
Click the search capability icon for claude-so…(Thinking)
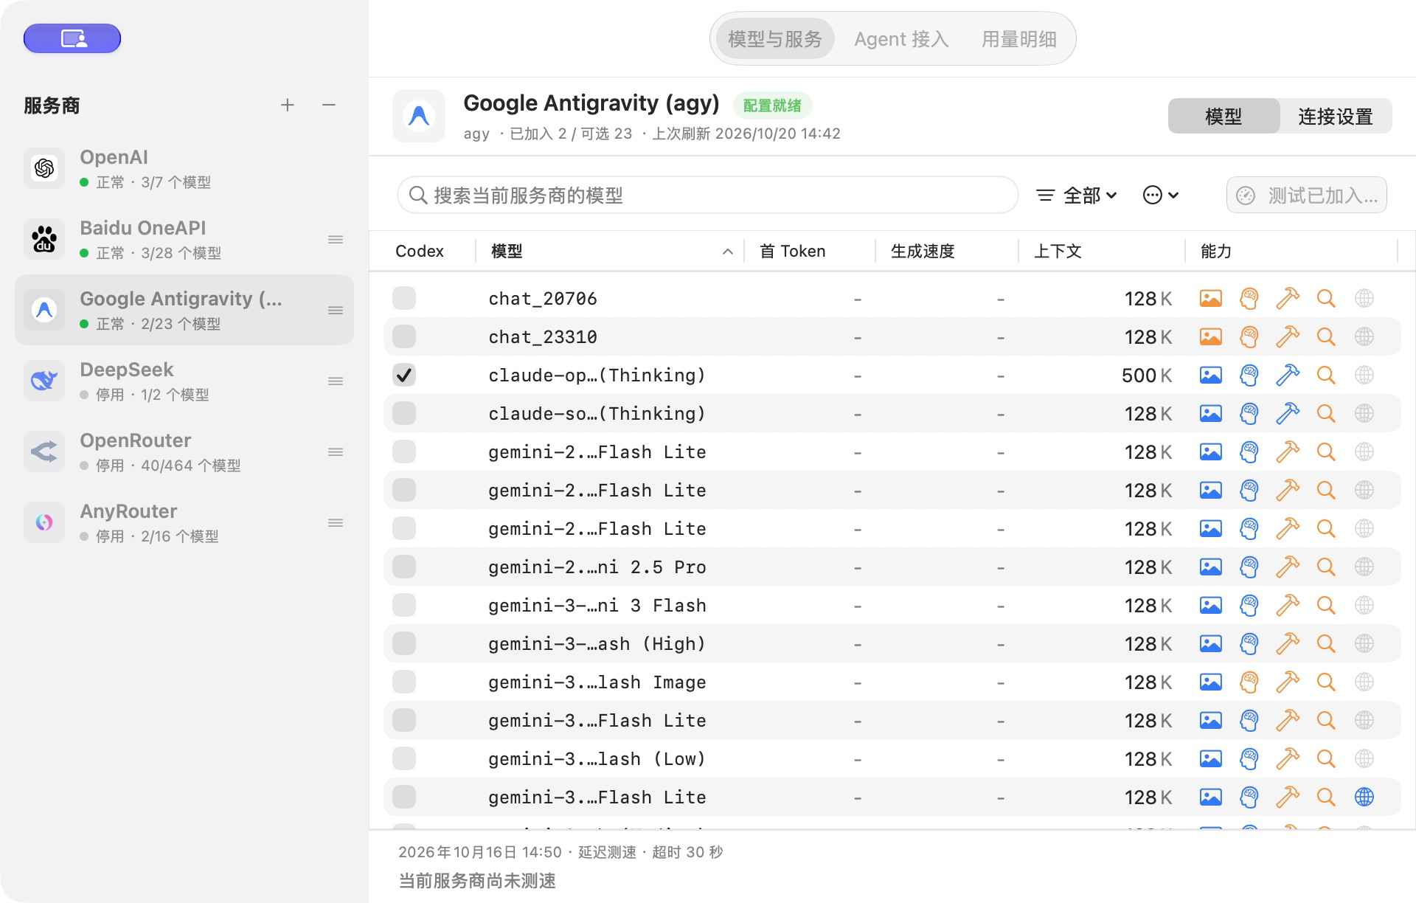tap(1326, 414)
